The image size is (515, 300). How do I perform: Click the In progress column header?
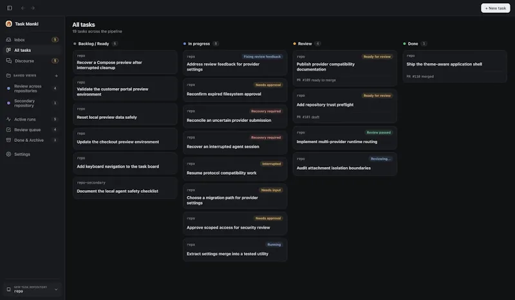coord(199,44)
